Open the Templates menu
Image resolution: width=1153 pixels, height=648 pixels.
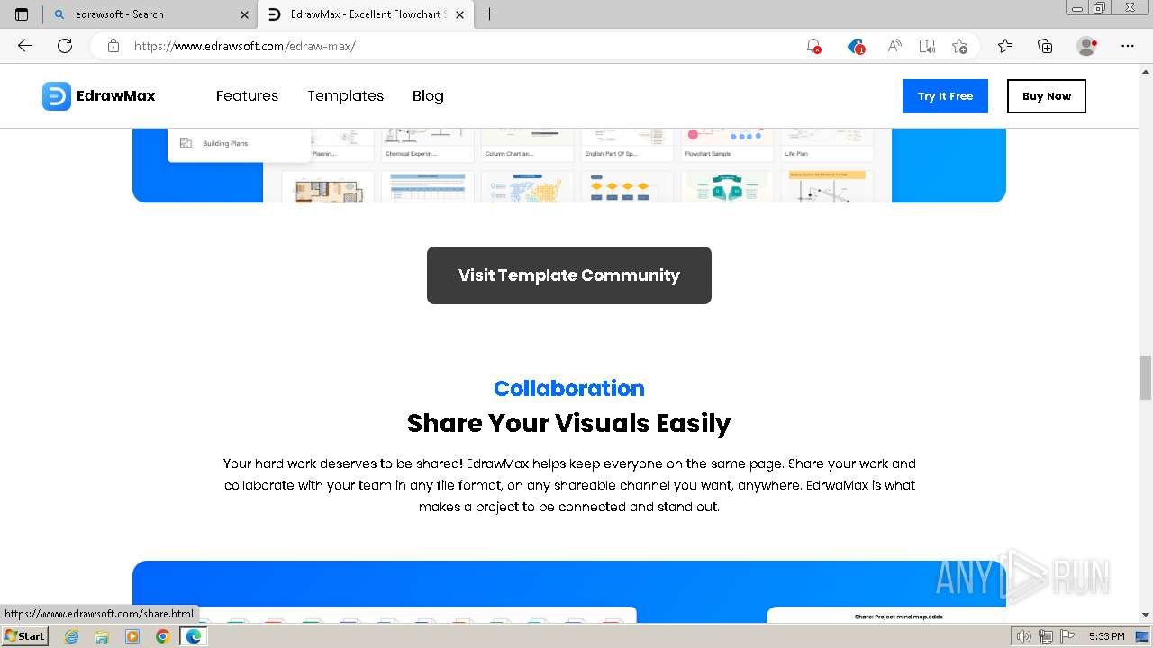(345, 96)
